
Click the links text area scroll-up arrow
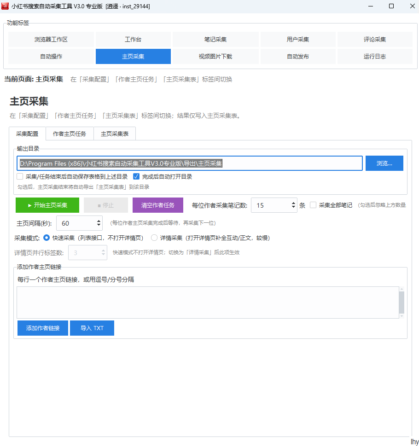click(402, 289)
